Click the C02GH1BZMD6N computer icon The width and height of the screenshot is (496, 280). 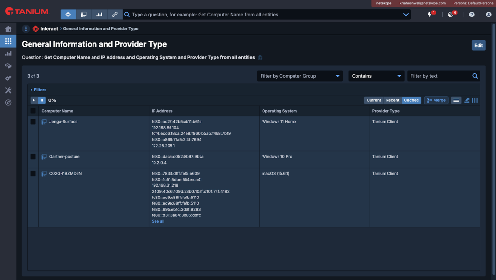pos(44,174)
